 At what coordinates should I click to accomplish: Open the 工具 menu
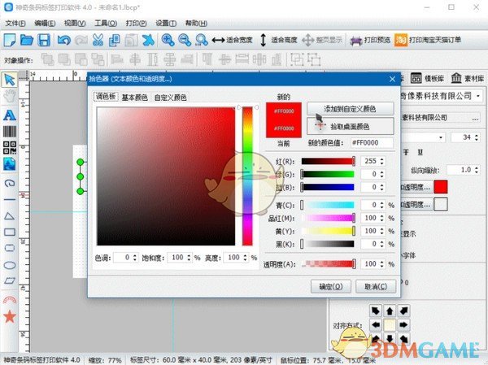click(105, 23)
